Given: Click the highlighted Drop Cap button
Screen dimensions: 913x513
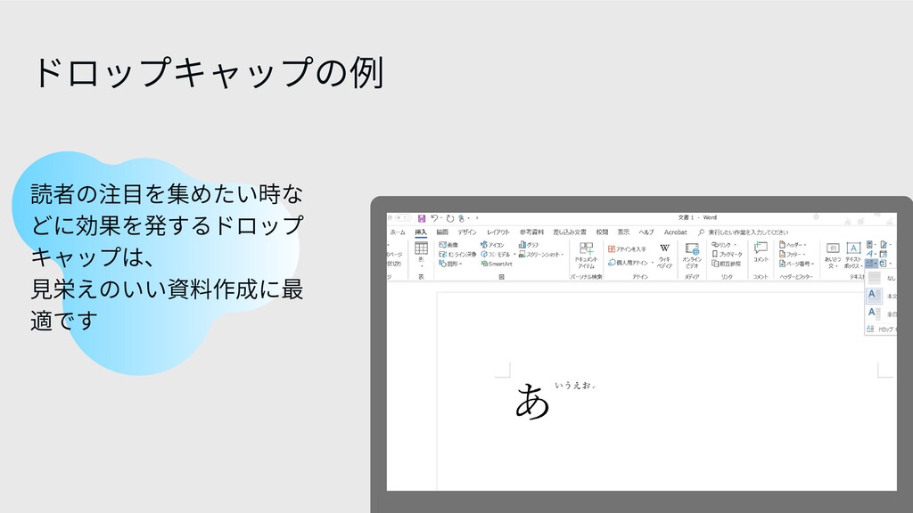Looking at the screenshot, I should 870,264.
